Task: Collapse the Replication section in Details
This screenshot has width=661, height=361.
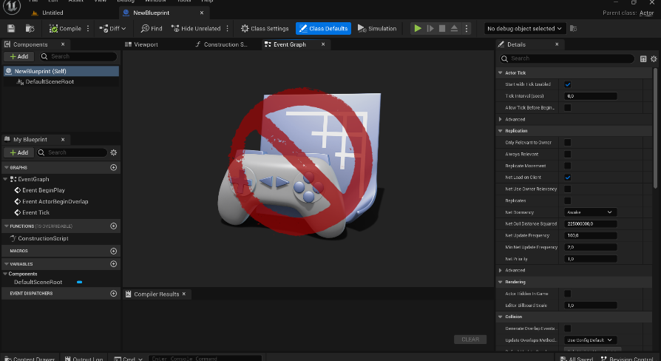Action: [x=501, y=131]
